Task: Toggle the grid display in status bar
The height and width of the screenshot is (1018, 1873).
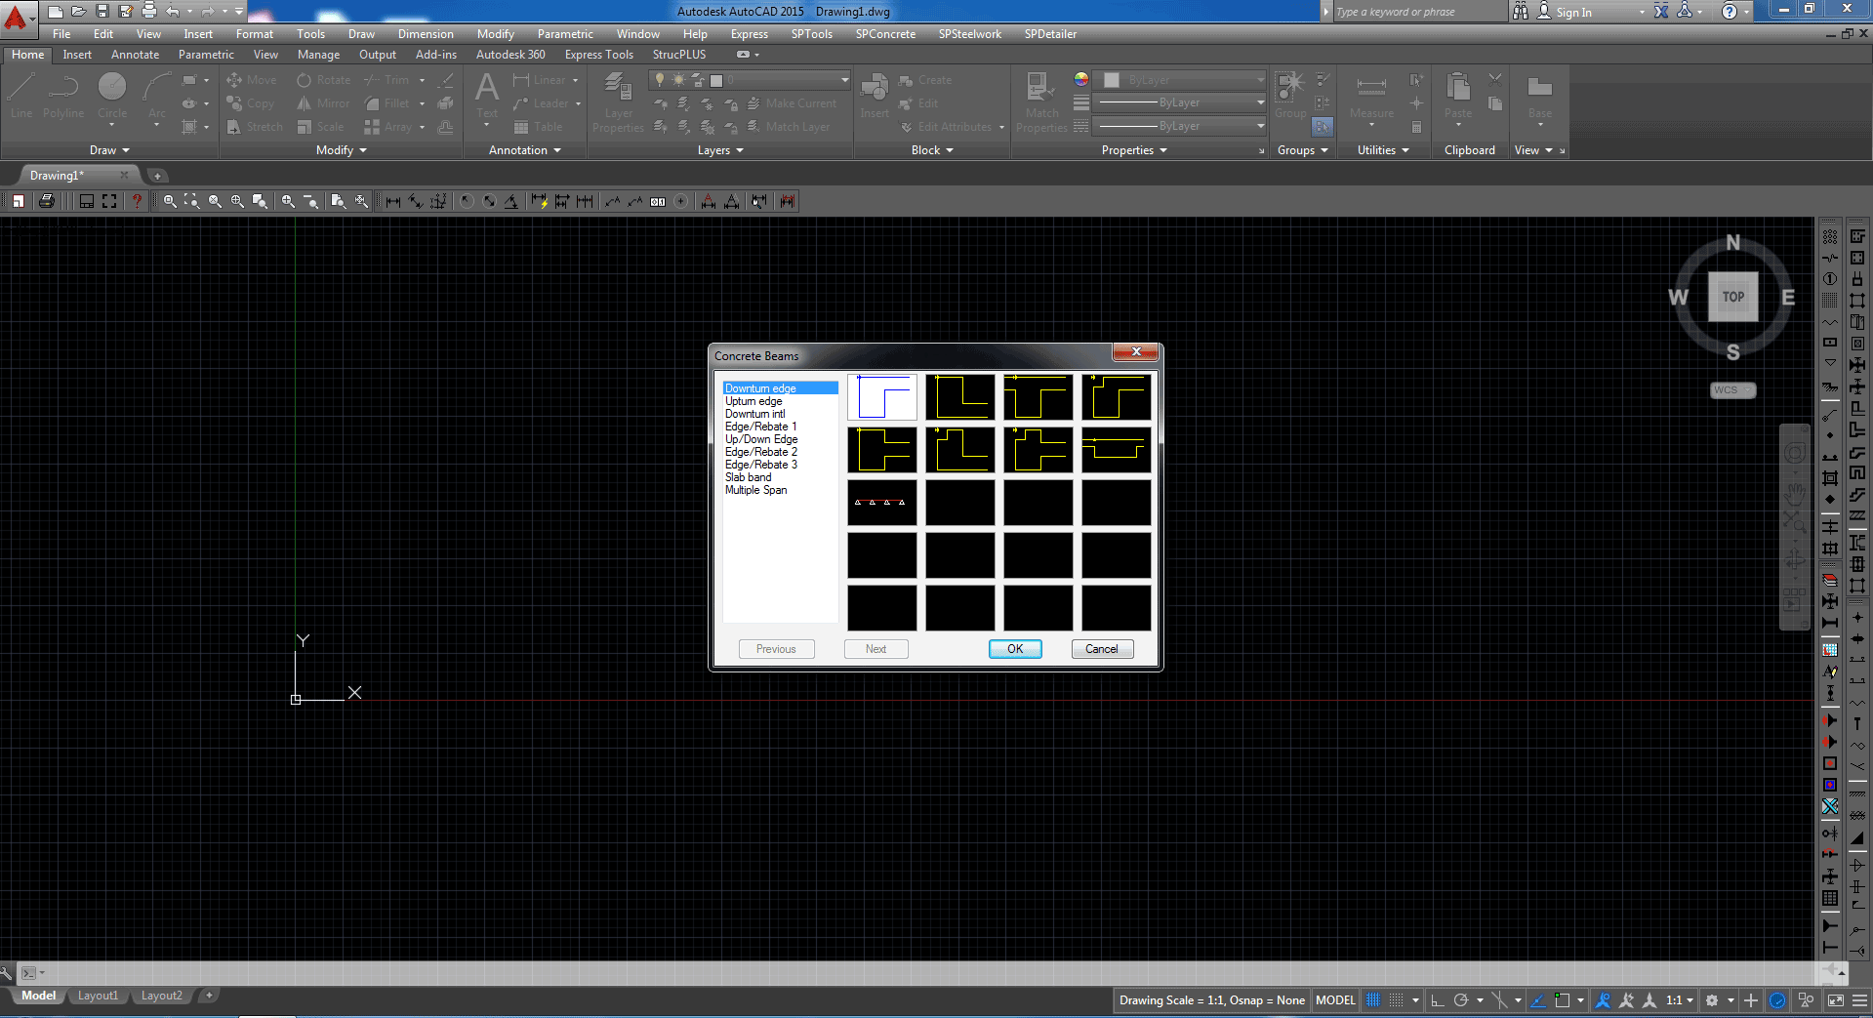Action: [x=1373, y=1000]
